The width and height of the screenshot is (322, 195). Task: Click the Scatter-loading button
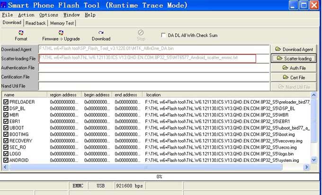tap(294, 59)
